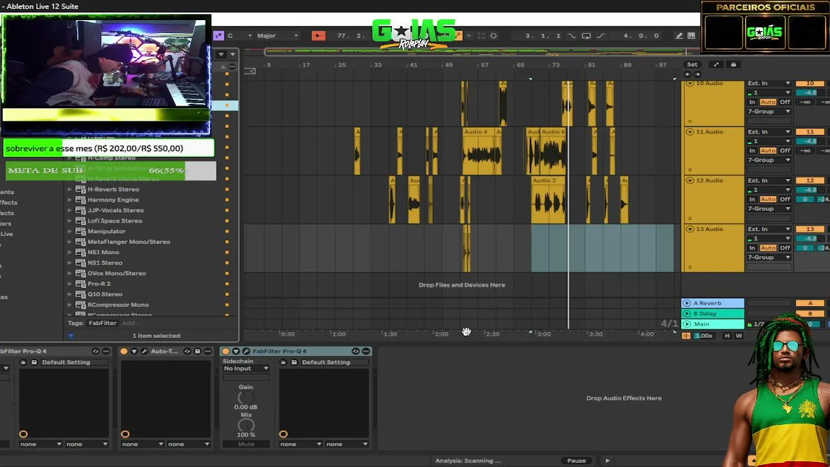This screenshot has height=467, width=830.
Task: Open folder icon beside left Default Setting
Action: [23, 363]
